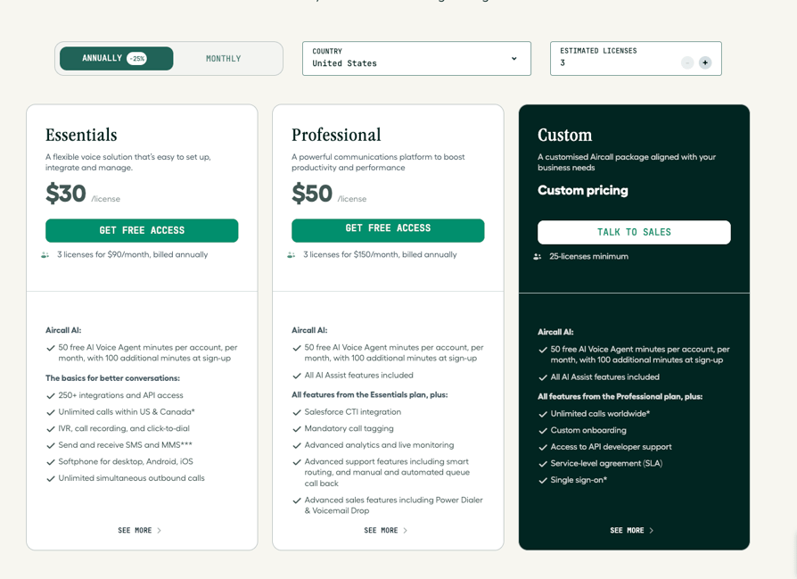797x579 pixels.
Task: Expand the Professional See More features
Action: pyautogui.click(x=386, y=530)
